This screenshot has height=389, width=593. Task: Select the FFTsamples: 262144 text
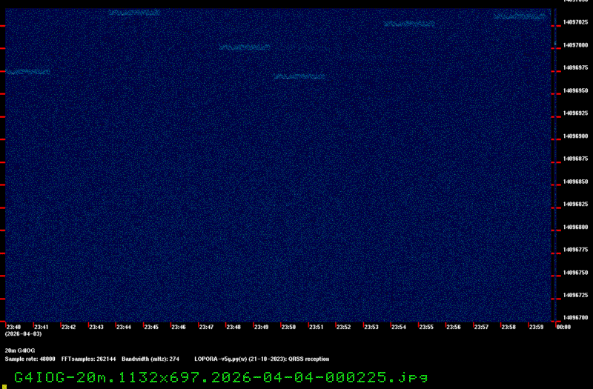pyautogui.click(x=88, y=359)
